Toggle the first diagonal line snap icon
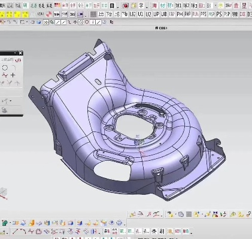Viewport: 252px width, 239px height. click(x=57, y=22)
